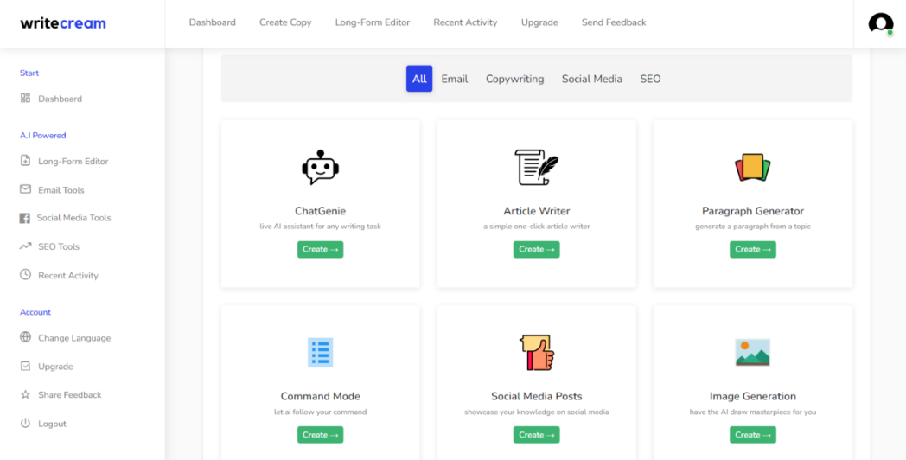Click the Change Language globe icon

click(x=25, y=337)
